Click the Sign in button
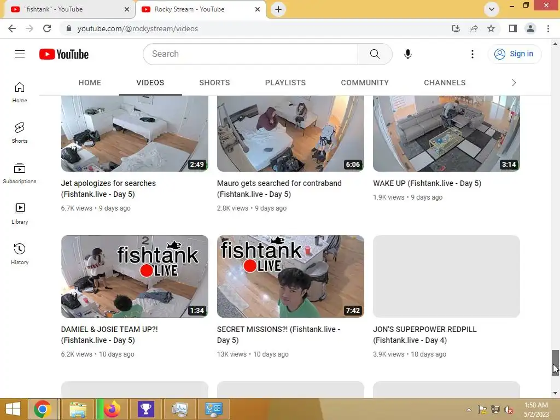Image resolution: width=560 pixels, height=420 pixels. (514, 54)
